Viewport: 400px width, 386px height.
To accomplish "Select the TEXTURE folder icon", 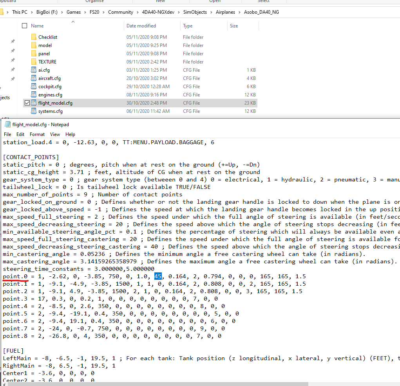I will point(34,62).
